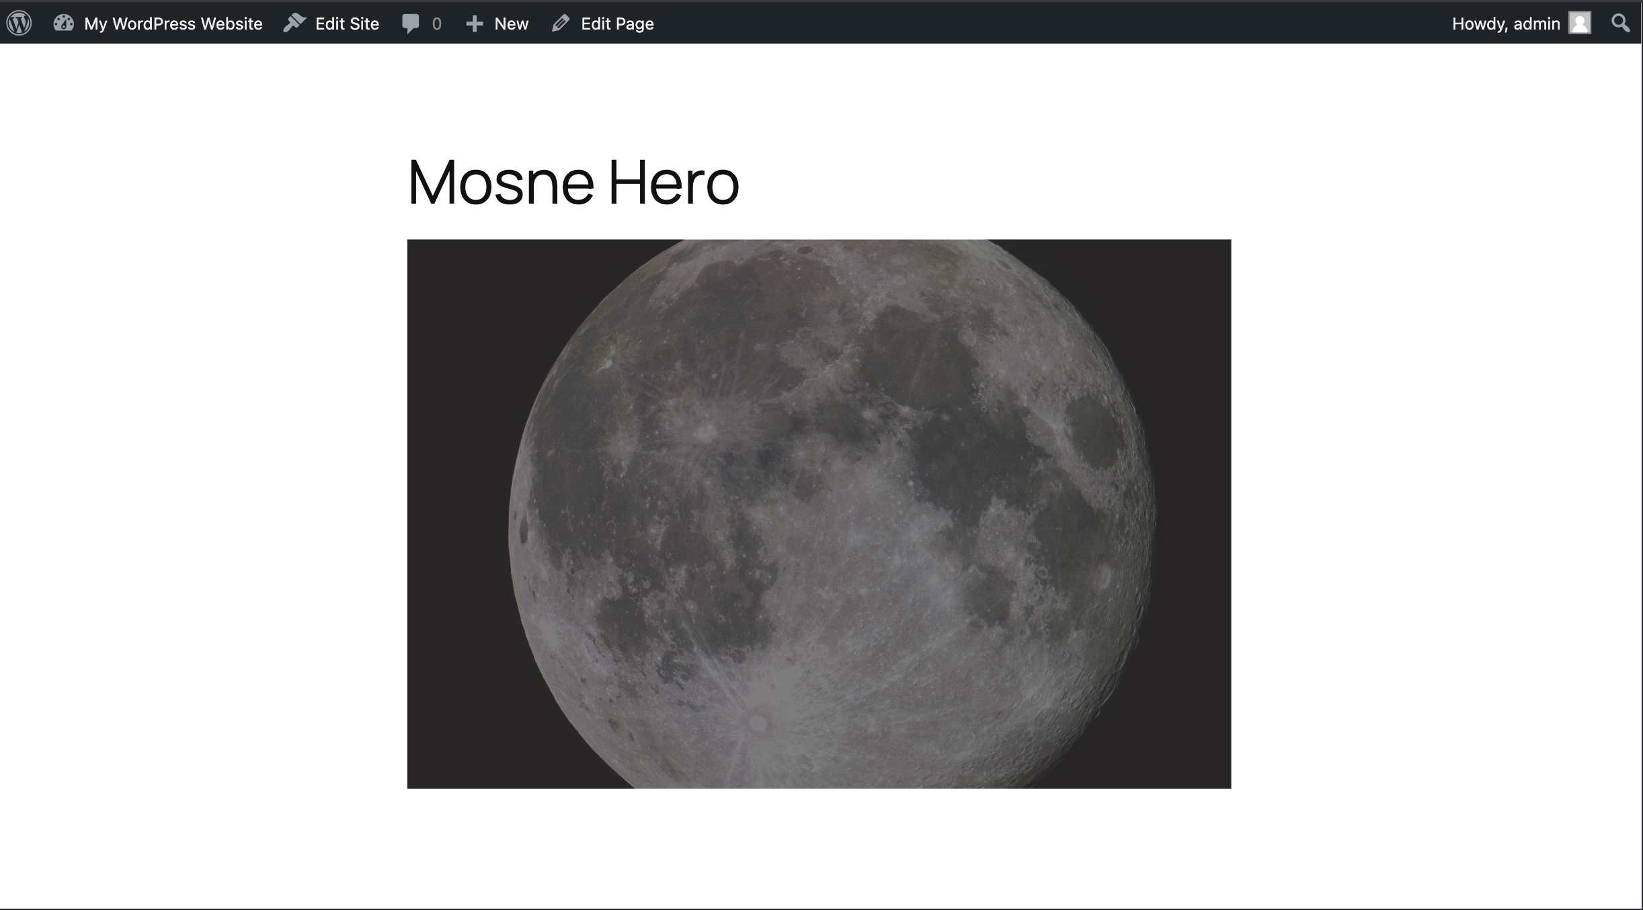Click the admin avatar thumbnail
This screenshot has width=1643, height=910.
coord(1580,23)
